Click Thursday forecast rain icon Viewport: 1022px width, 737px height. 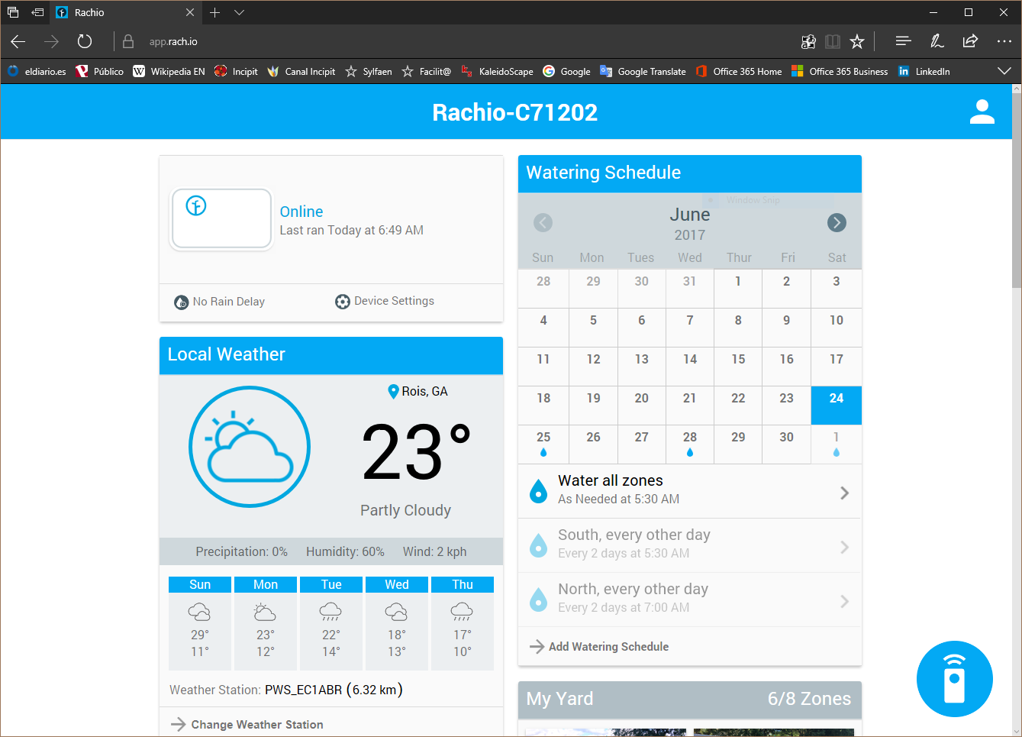click(462, 612)
